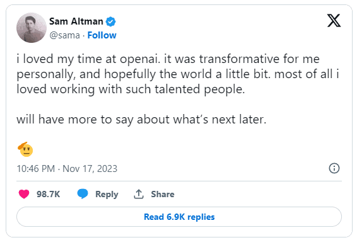
Task: Open Sam Altman's profile picture
Action: click(x=32, y=28)
